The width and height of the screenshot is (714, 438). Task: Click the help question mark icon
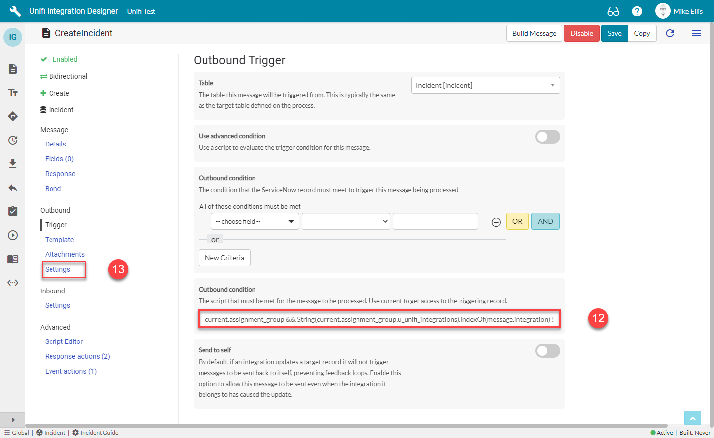click(x=637, y=11)
